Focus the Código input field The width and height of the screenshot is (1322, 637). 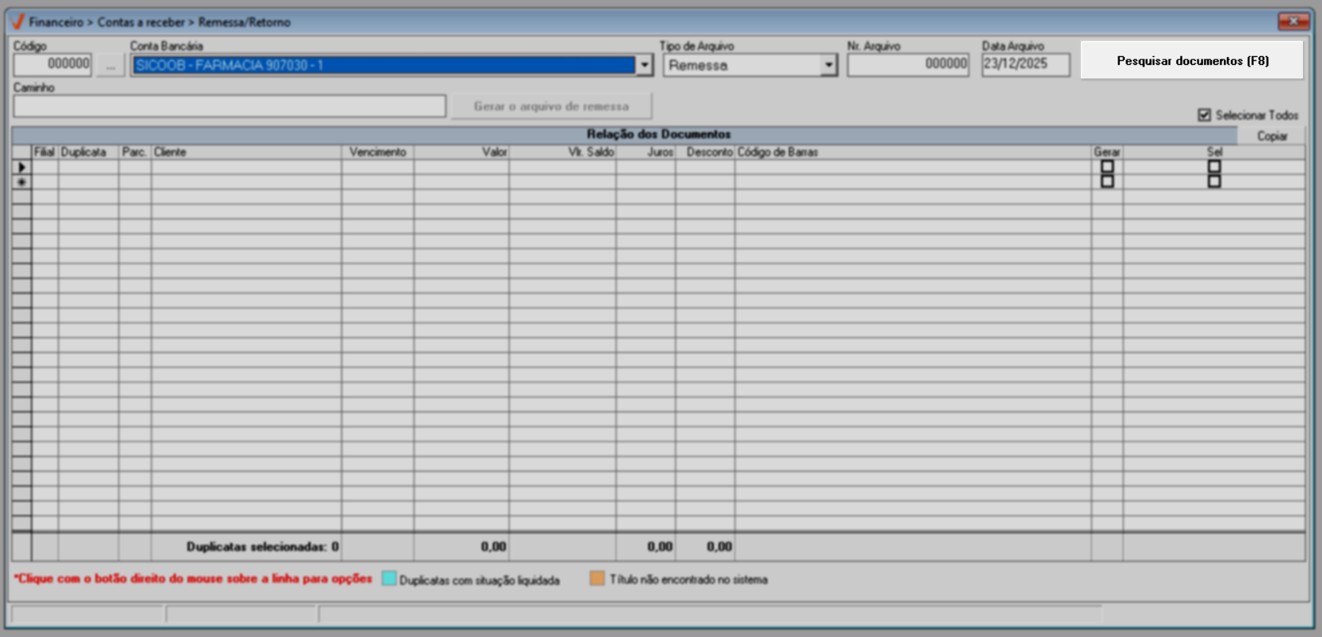pos(52,64)
